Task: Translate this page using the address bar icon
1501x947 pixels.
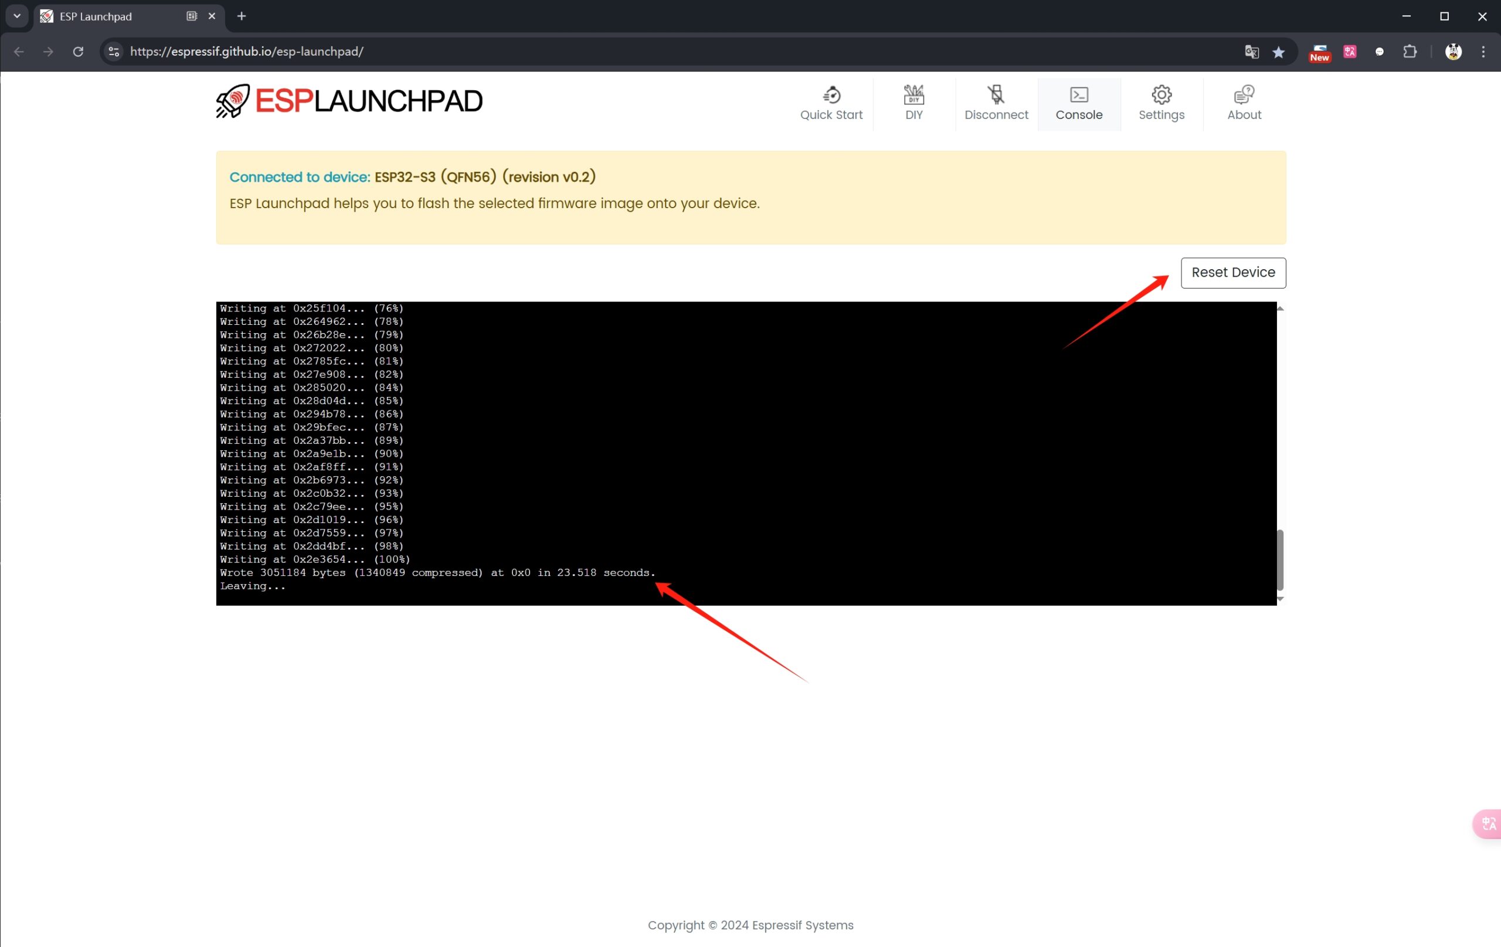Action: point(1252,52)
